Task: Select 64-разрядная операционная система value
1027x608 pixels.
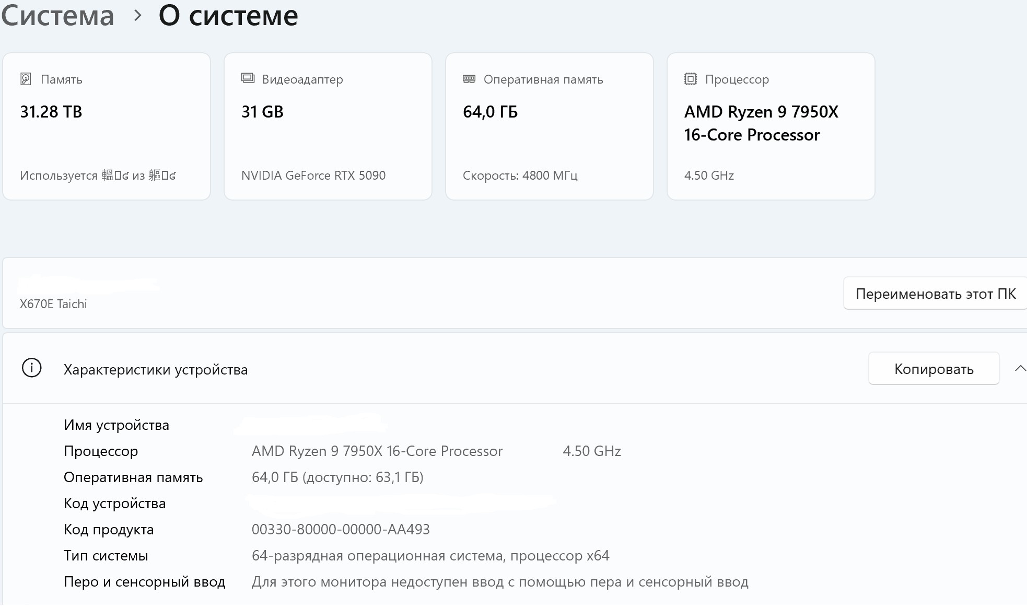Action: pyautogui.click(x=430, y=556)
